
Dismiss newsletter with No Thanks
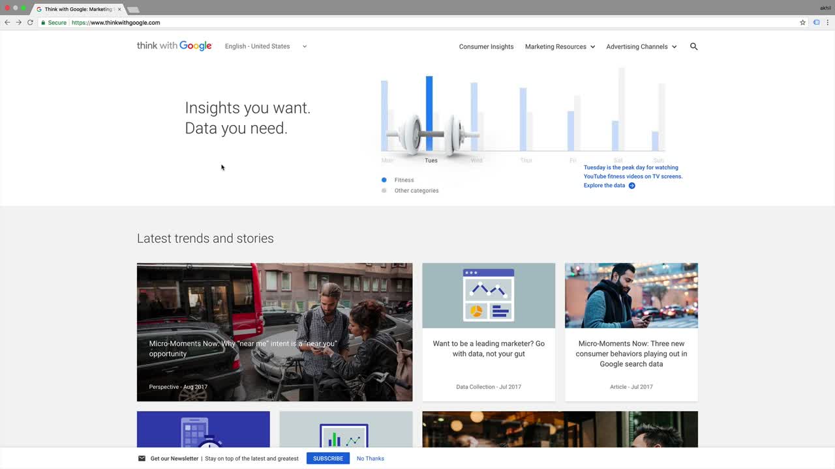tap(371, 459)
